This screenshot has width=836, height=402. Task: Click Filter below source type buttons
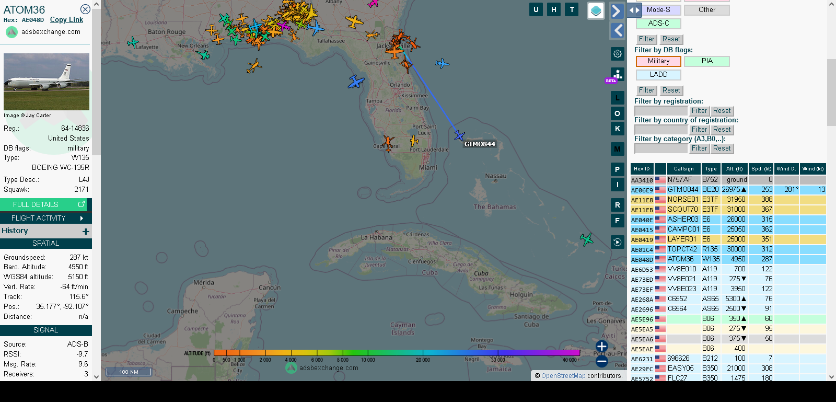pyautogui.click(x=646, y=39)
